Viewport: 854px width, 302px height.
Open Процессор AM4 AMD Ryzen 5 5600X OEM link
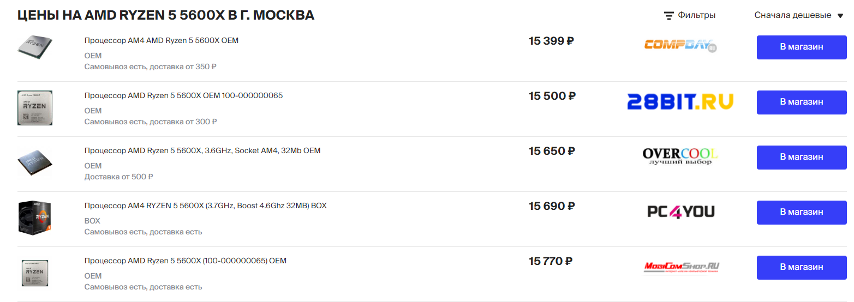pos(161,40)
